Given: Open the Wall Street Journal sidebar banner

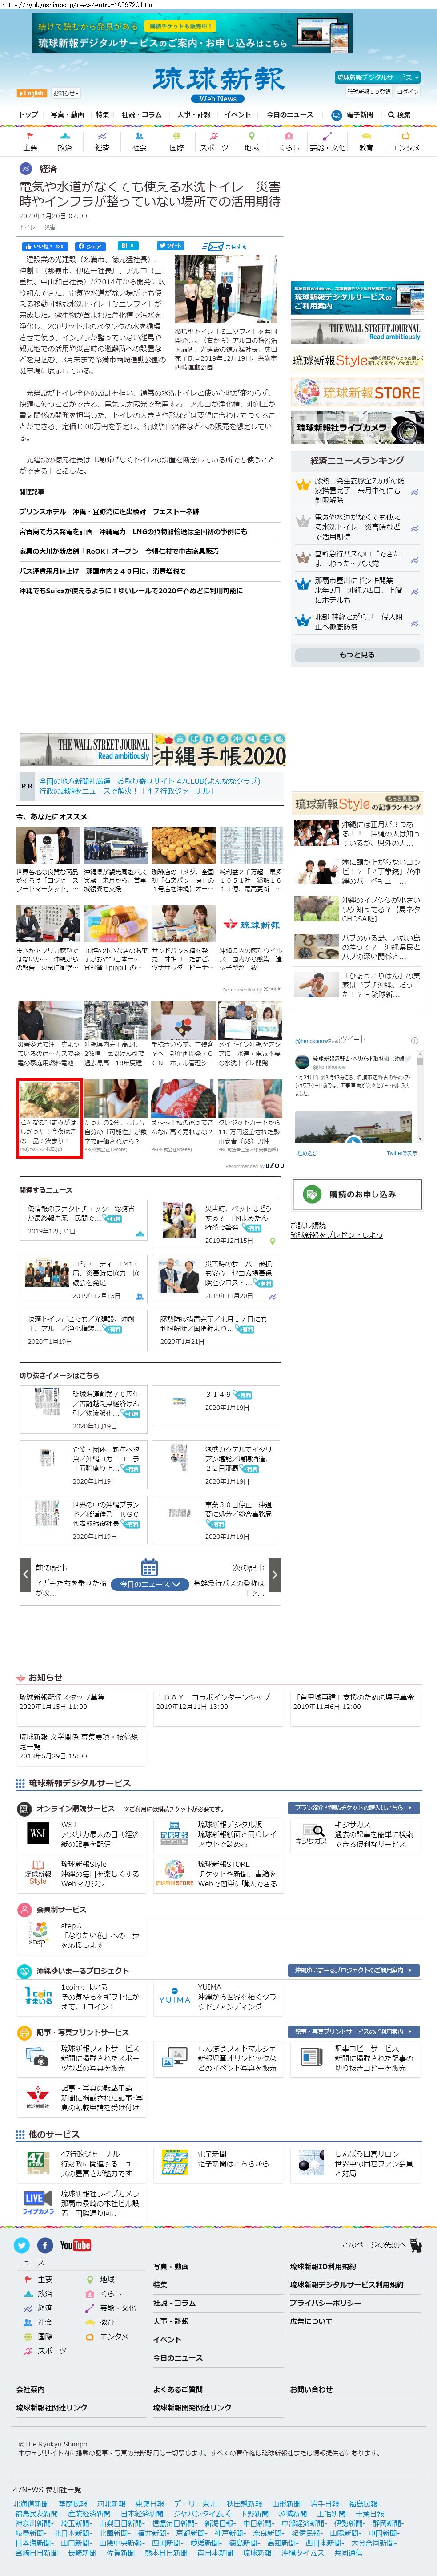Looking at the screenshot, I should [357, 331].
